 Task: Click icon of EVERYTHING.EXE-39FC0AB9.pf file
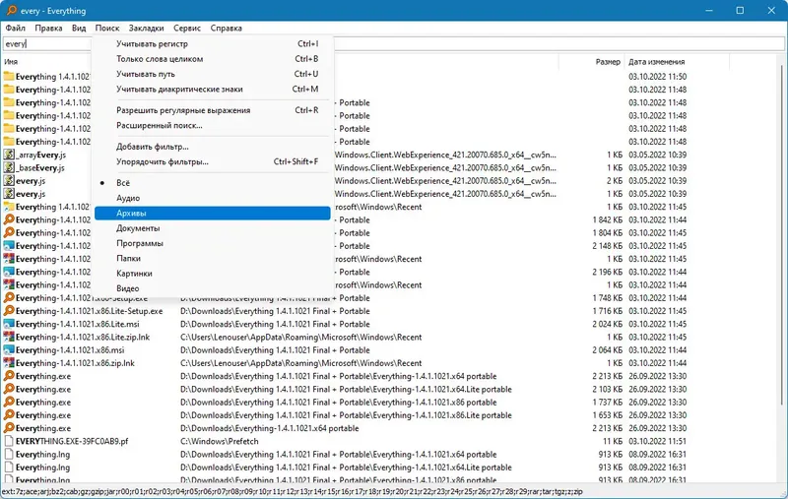click(9, 441)
